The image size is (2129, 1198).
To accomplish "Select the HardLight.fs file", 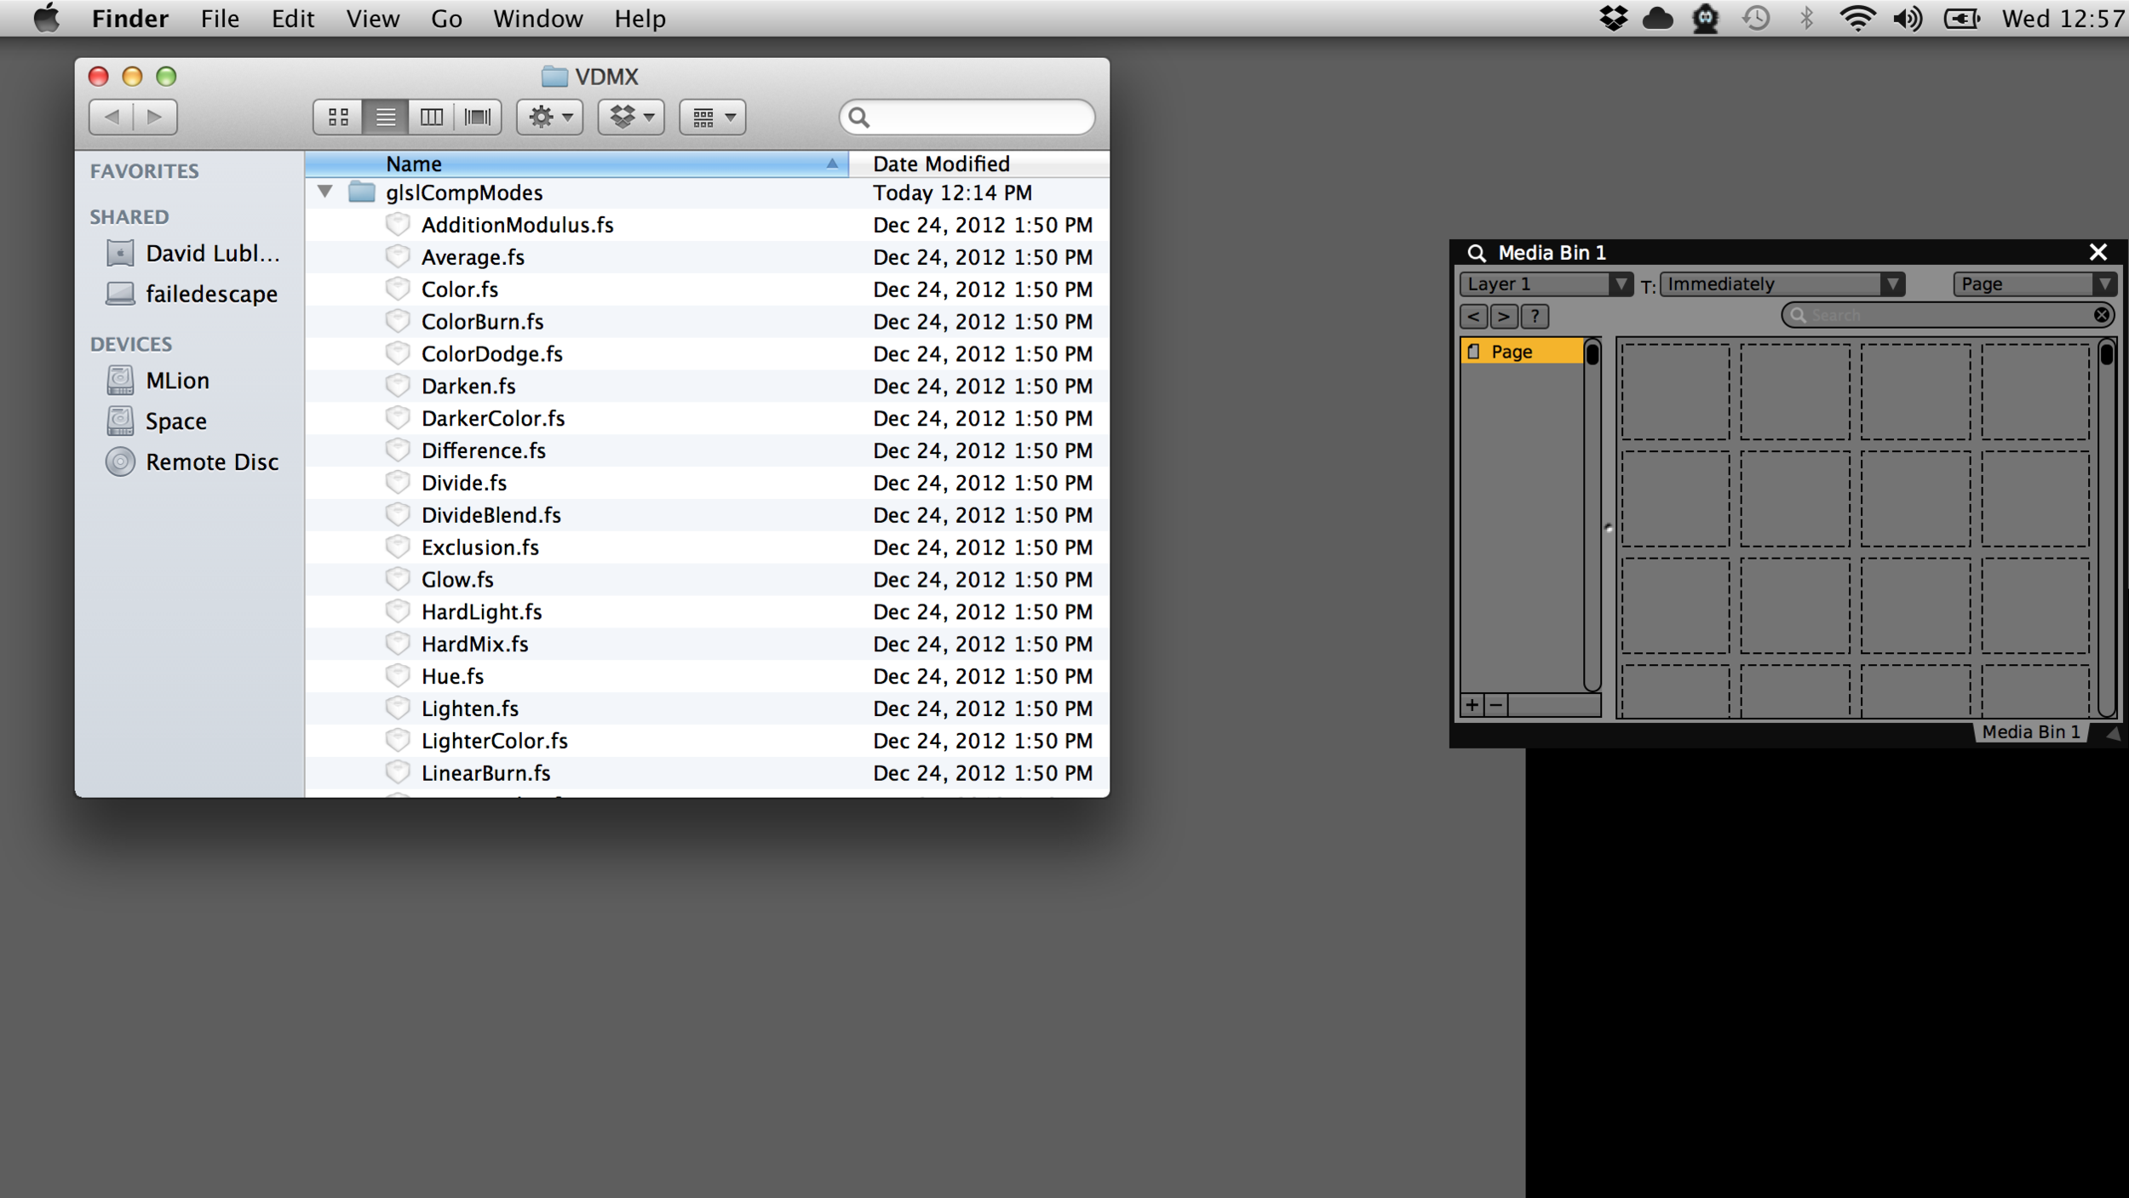I will pyautogui.click(x=707, y=612).
